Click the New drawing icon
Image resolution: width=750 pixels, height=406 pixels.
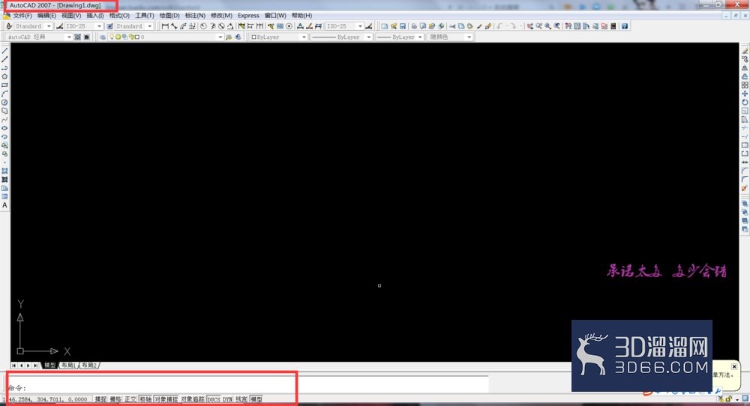385,26
